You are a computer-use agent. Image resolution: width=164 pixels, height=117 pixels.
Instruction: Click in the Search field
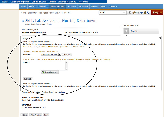pyautogui.click(x=110, y=12)
